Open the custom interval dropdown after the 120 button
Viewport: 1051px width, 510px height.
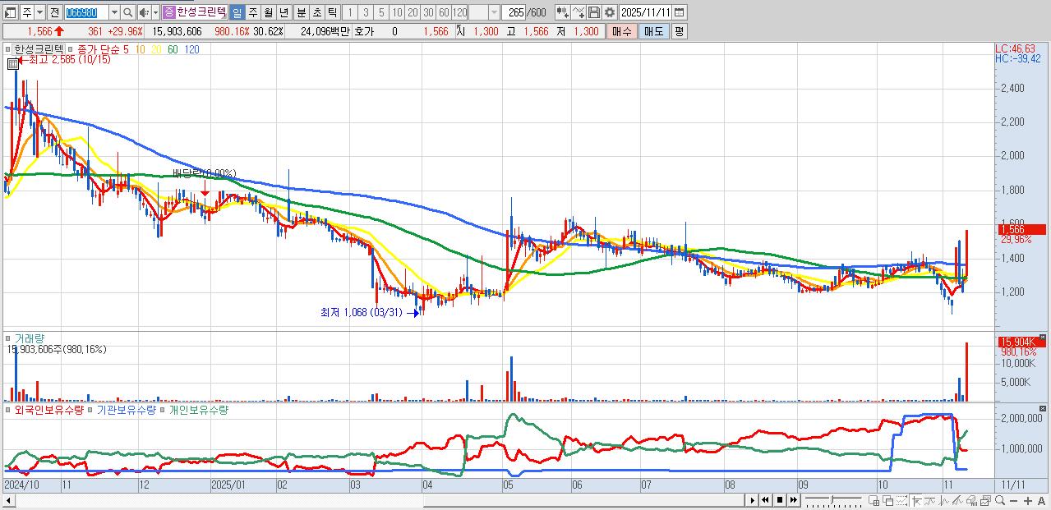[494, 12]
